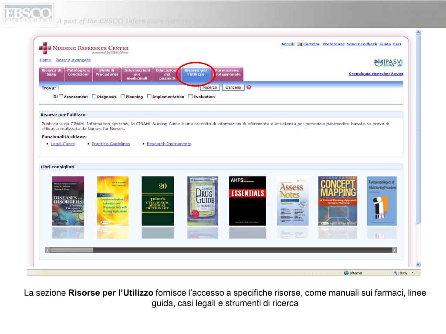Click the Internet zone globe icon
446x334 pixels.
346,273
